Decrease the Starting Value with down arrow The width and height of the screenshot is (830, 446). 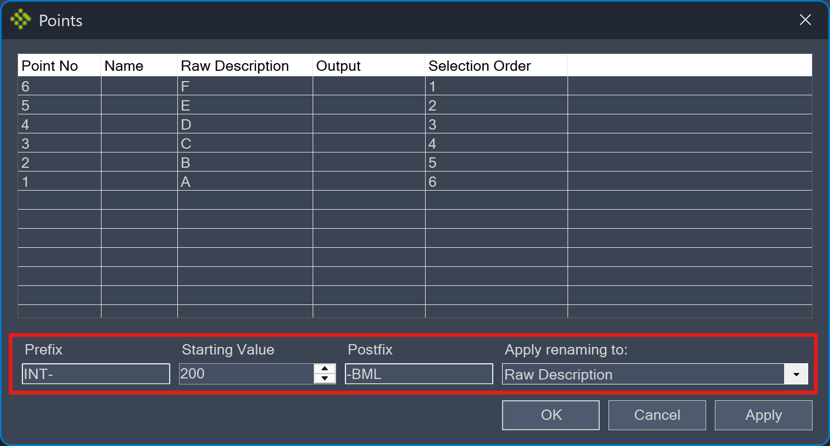(x=325, y=378)
